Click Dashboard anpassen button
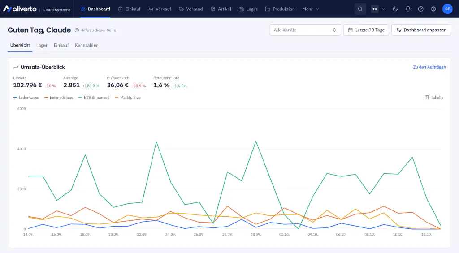Image resolution: width=459 pixels, height=253 pixels. tap(421, 30)
